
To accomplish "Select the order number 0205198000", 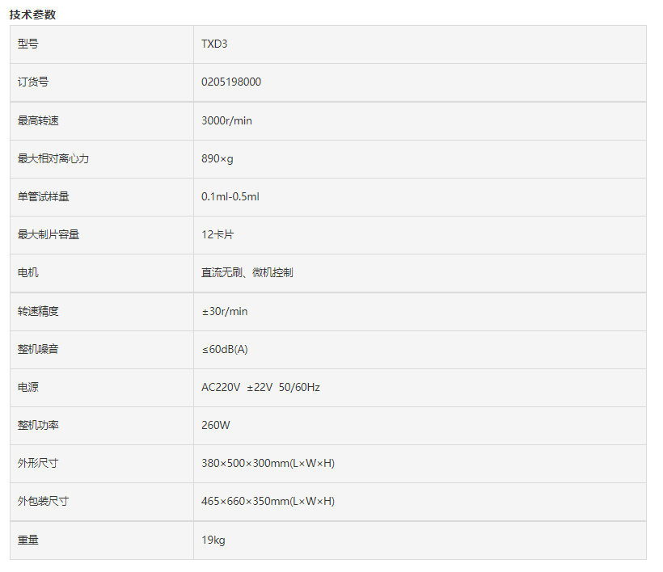I will (x=231, y=82).
